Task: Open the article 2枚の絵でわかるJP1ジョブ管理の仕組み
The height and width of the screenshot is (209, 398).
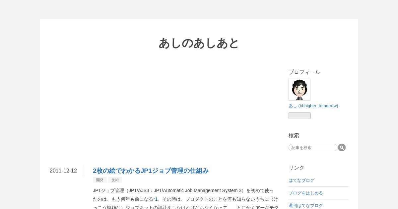Action: pyautogui.click(x=151, y=171)
